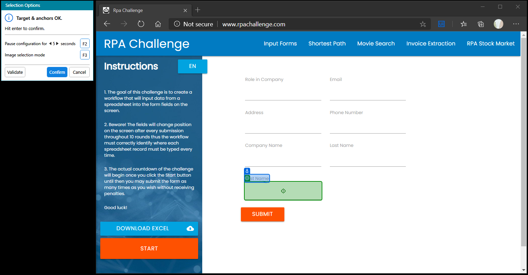Viewport: 528px width, 275px height.
Task: Click the Validate button
Action: coord(15,72)
